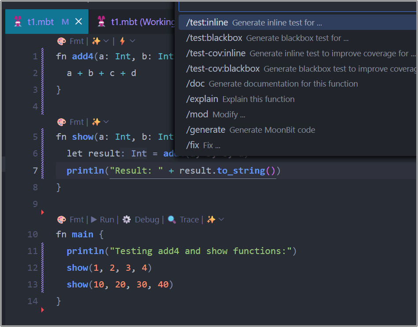418x327 pixels.
Task: Click the magnifier Trace icon above main
Action: click(172, 220)
